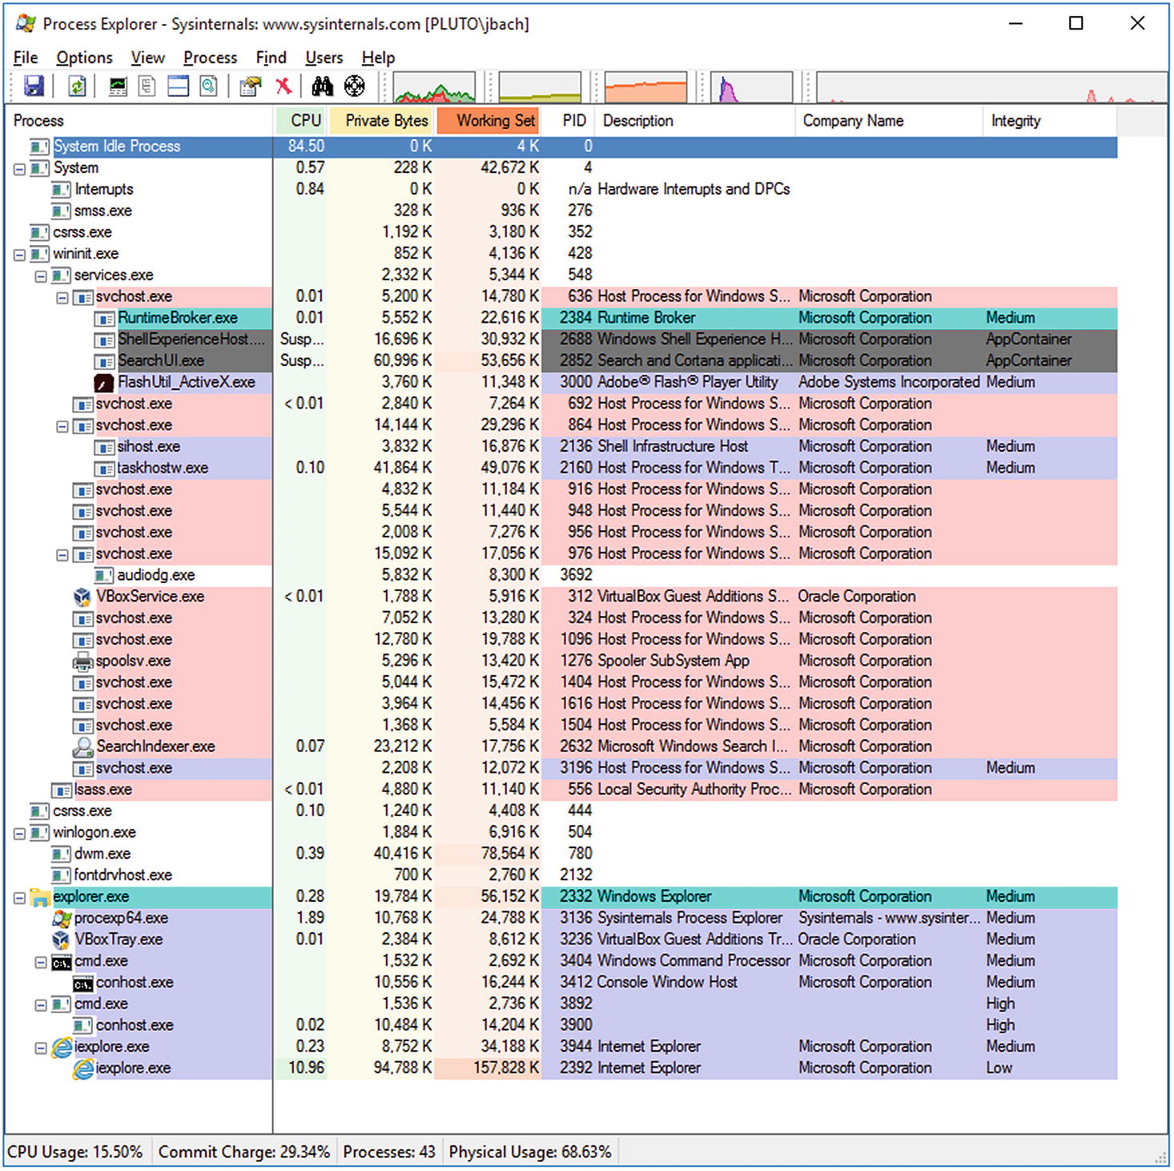Image resolution: width=1174 pixels, height=1171 pixels.
Task: Click the explorer.exe folder icon
Action: [40, 897]
